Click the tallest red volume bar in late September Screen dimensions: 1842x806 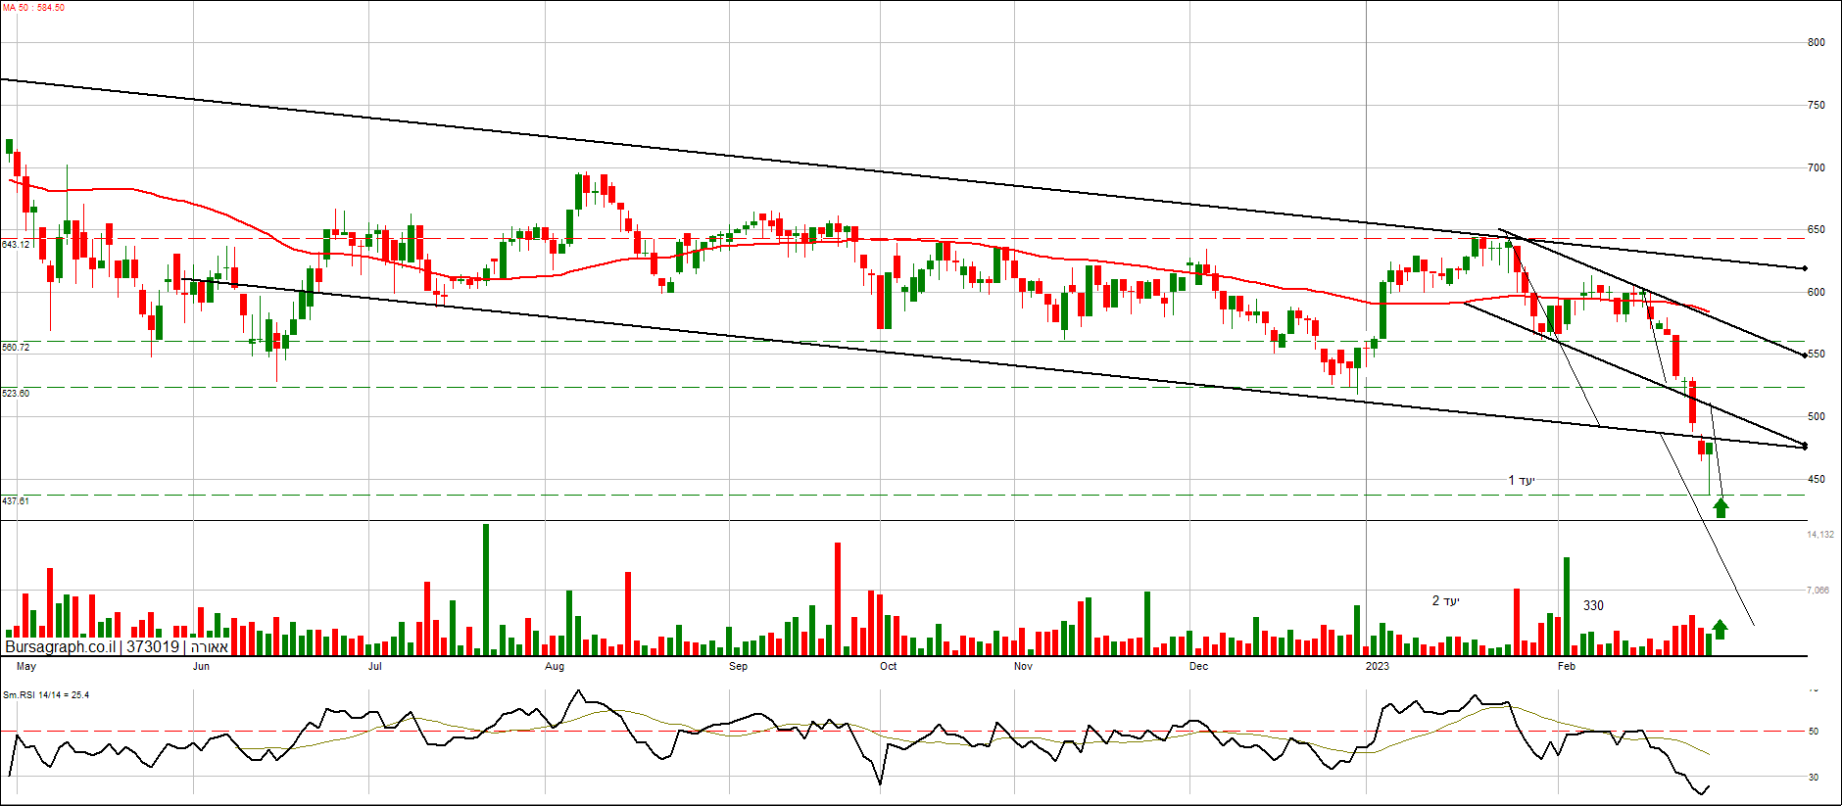click(x=838, y=597)
